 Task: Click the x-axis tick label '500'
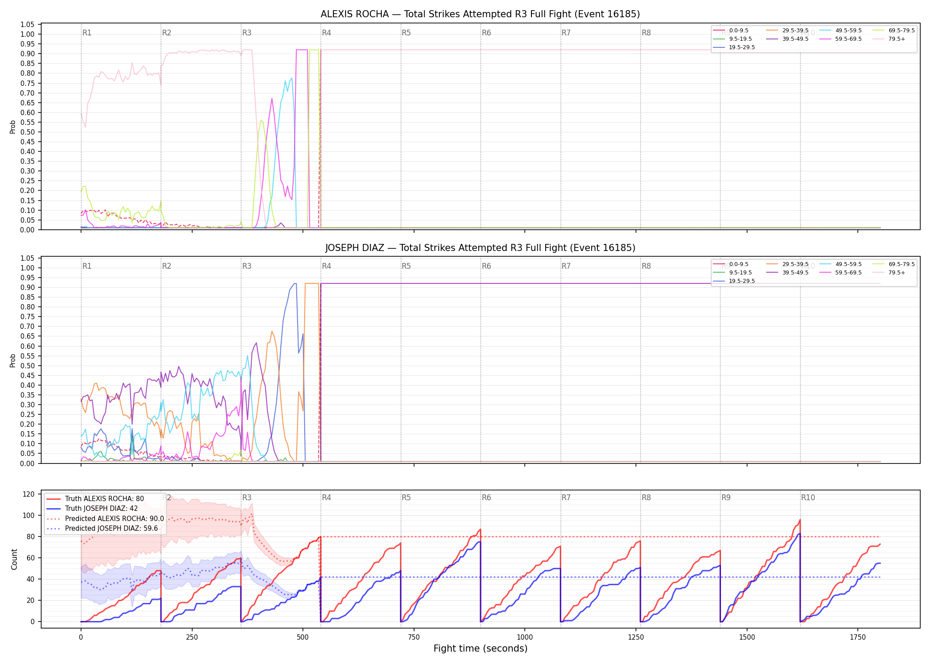(x=303, y=637)
